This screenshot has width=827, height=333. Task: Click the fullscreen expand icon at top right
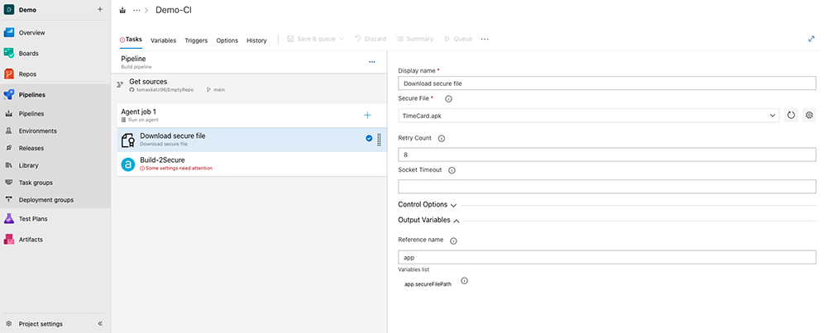[811, 39]
